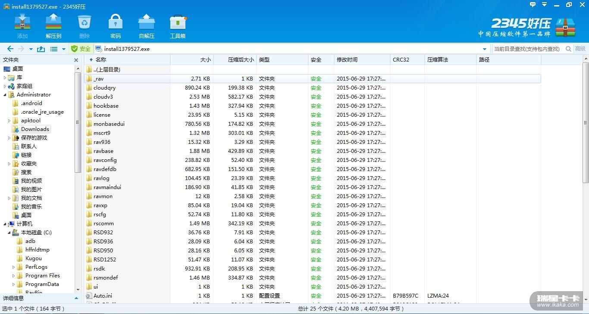Screen dimensions: 589x314
Task: Click the 高级 advanced search link
Action: [580, 49]
